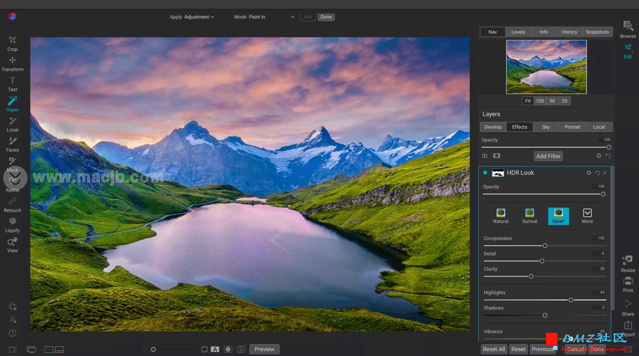Open HDR Look filter gear settings
Screen dimensions: 639x356
point(589,173)
